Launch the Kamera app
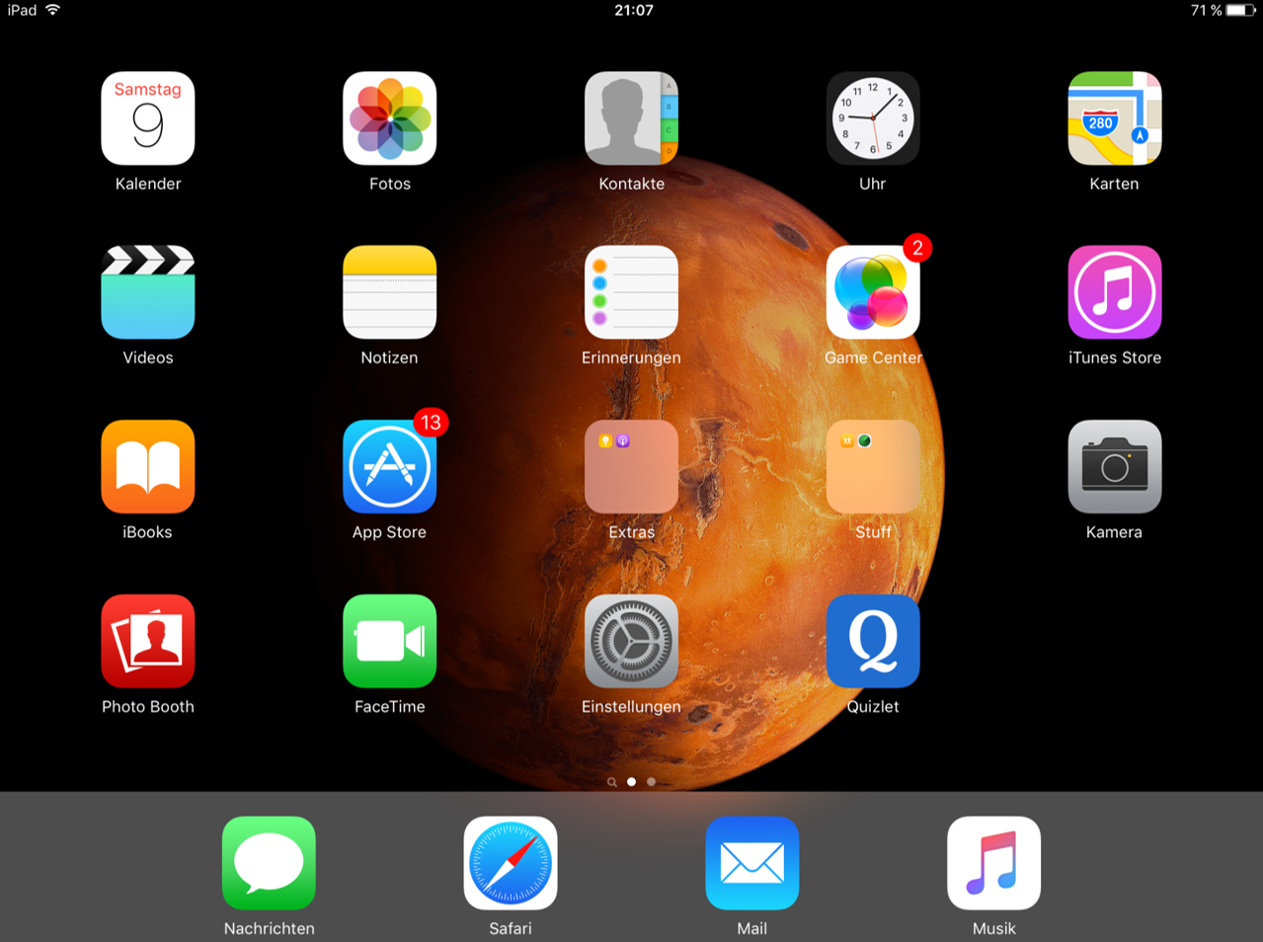1263x942 pixels. tap(1115, 467)
